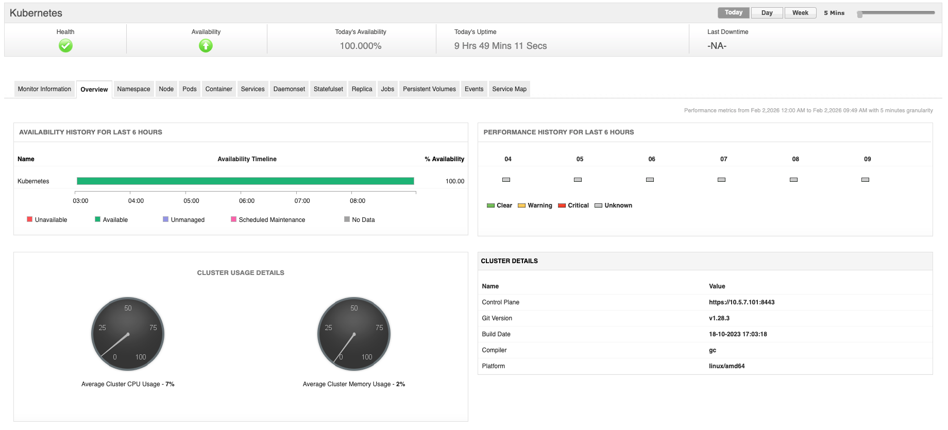The height and width of the screenshot is (430, 948).
Task: Click the green Availability up-arrow icon
Action: [206, 46]
